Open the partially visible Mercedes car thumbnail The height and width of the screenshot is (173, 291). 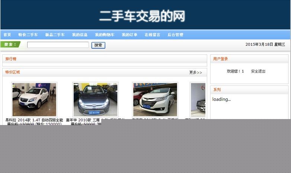[x=198, y=99]
